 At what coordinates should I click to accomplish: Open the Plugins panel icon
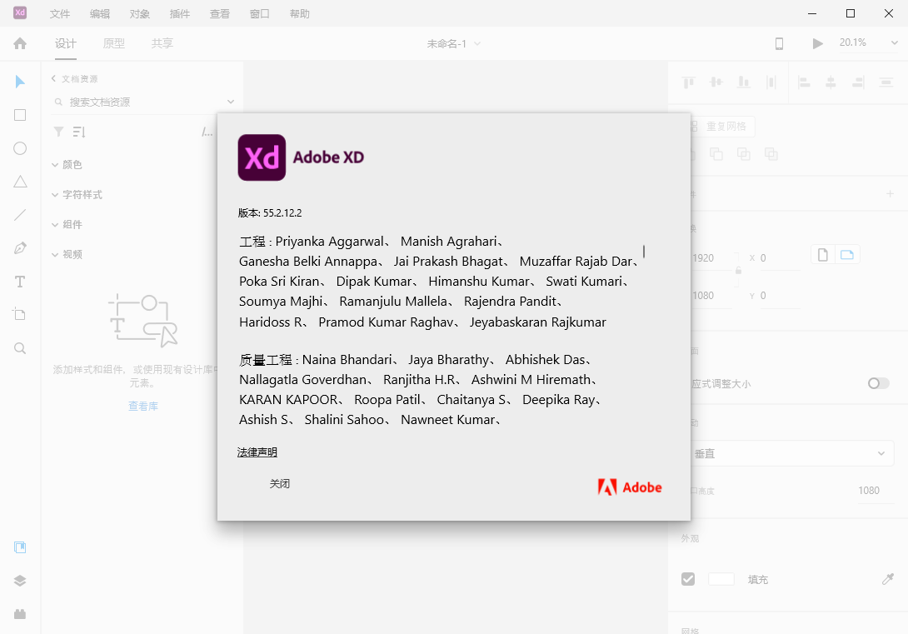pyautogui.click(x=20, y=614)
